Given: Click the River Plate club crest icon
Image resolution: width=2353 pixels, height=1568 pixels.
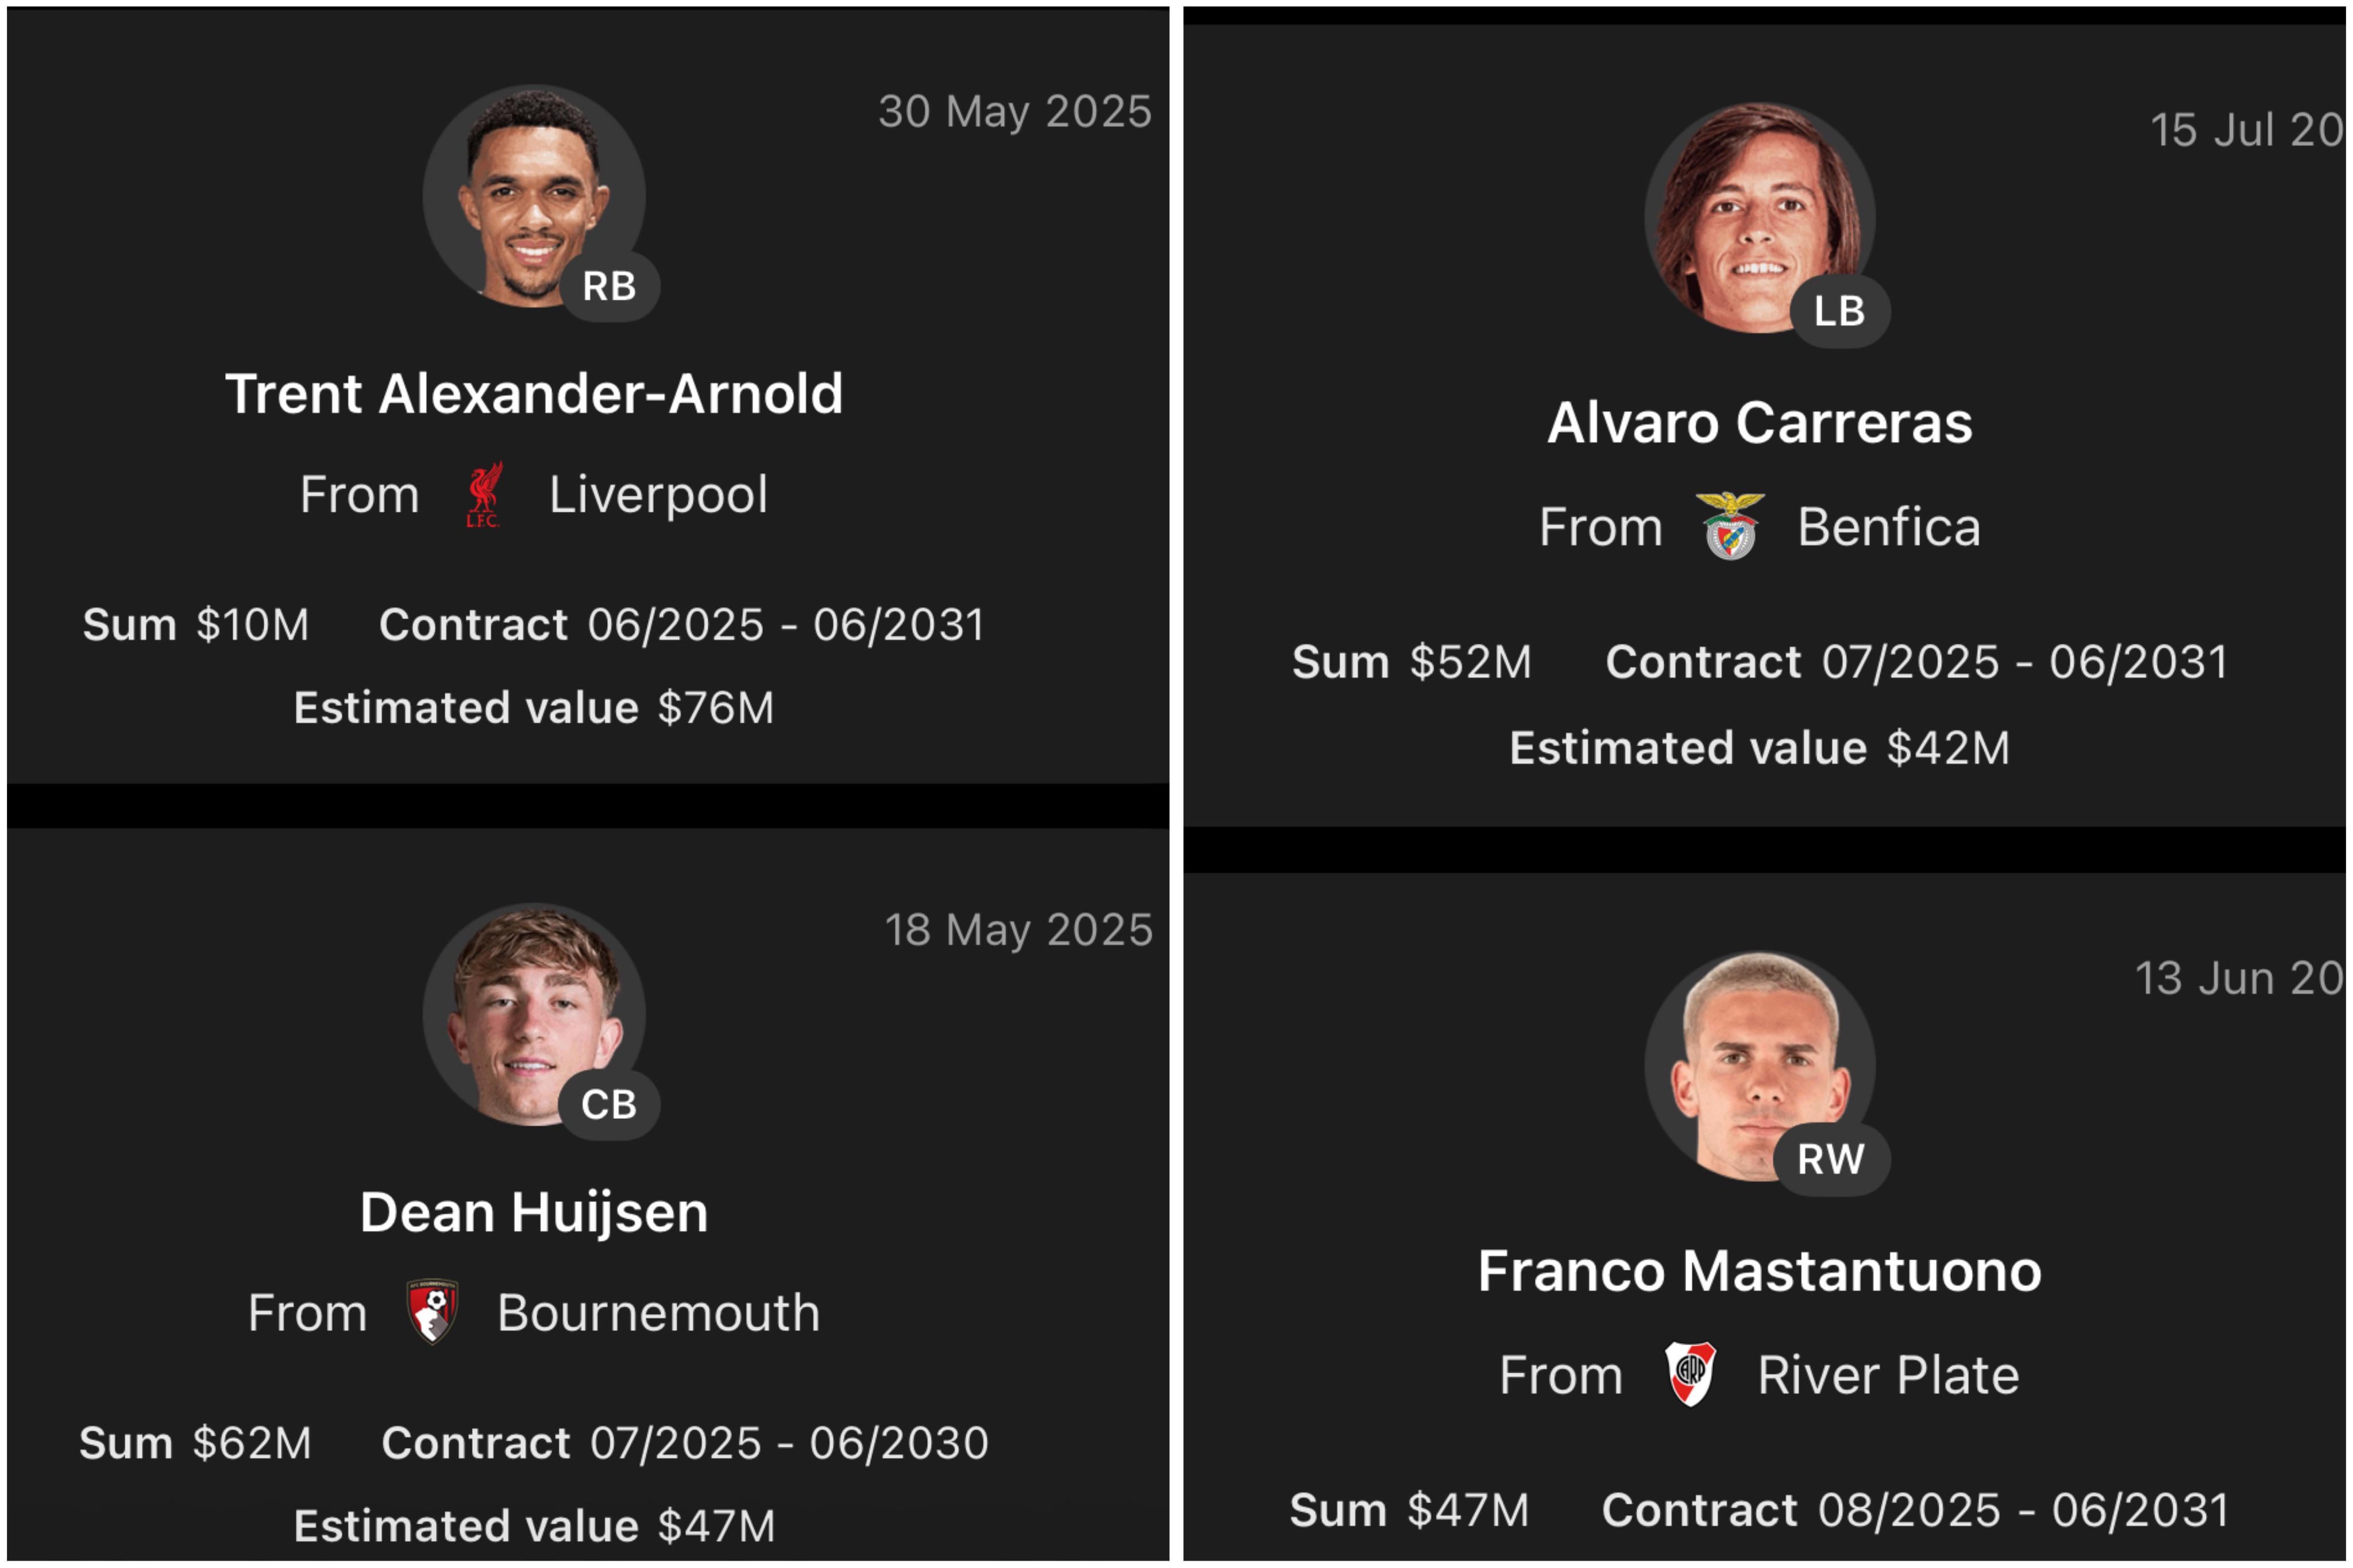Looking at the screenshot, I should pos(1690,1374).
